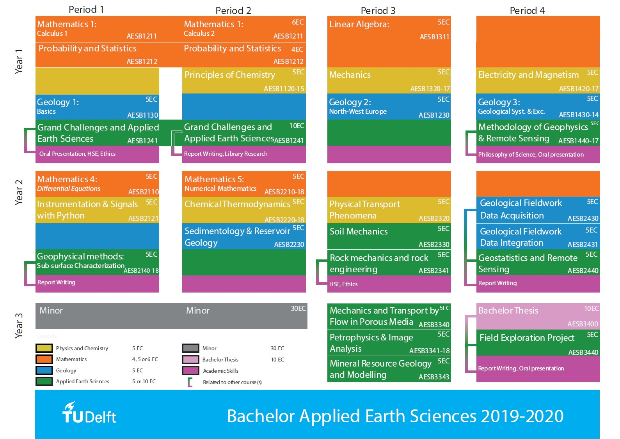Image resolution: width=620 pixels, height=439 pixels.
Task: Click 'Report Writing, Oral presentation' in Year 3
Action: pyautogui.click(x=521, y=368)
